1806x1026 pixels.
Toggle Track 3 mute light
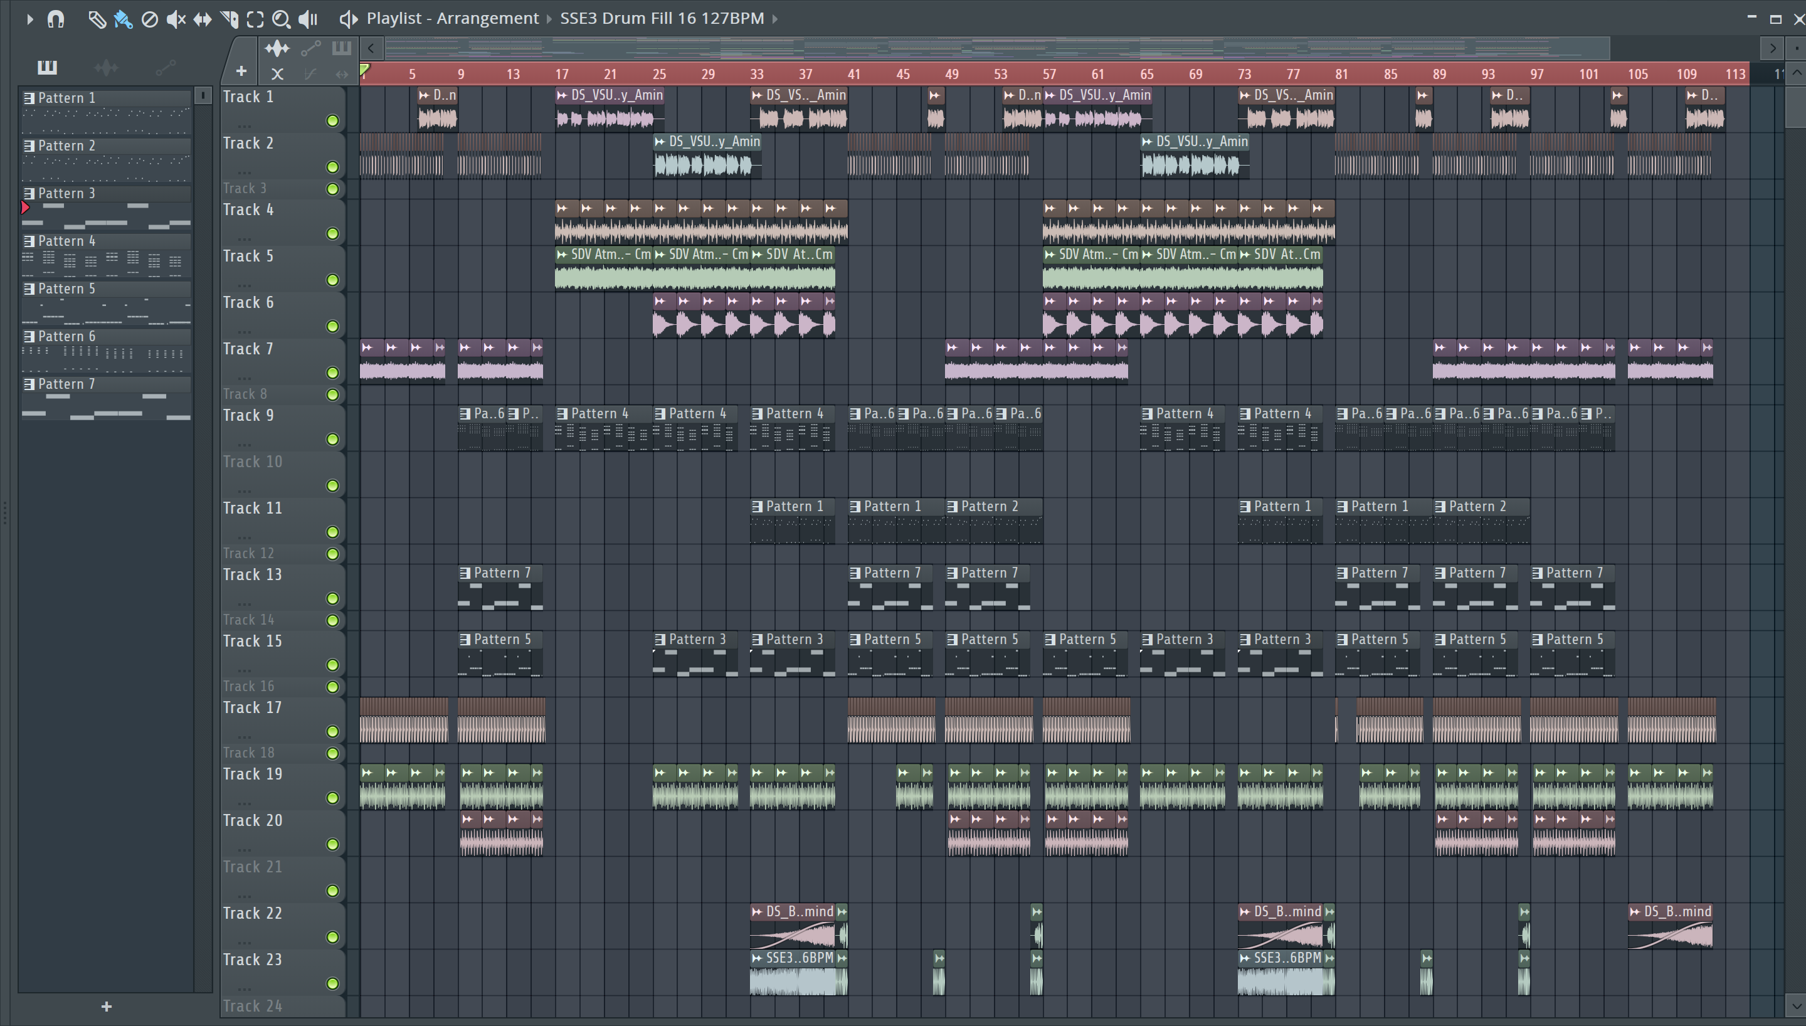[332, 189]
